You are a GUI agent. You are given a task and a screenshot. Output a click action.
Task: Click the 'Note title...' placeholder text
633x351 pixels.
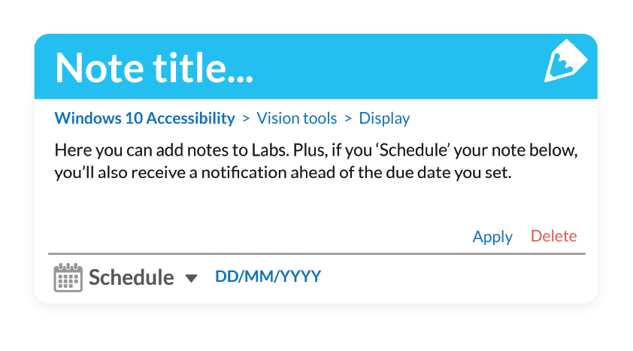[154, 68]
